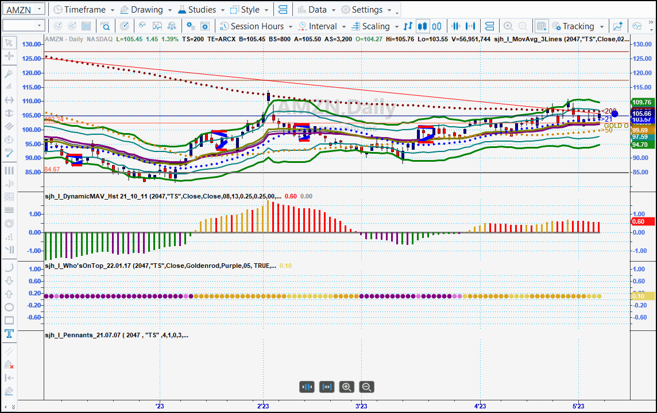This screenshot has height=413, width=657.
Task: Open the Style menu
Action: 249,9
